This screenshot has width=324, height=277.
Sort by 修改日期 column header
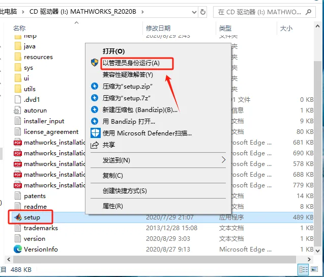pyautogui.click(x=158, y=28)
